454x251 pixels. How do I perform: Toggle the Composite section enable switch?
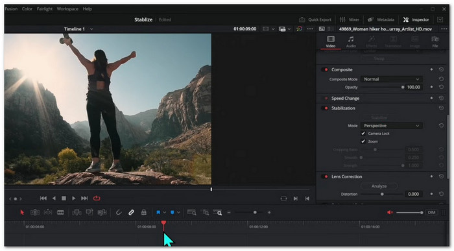[x=324, y=70]
